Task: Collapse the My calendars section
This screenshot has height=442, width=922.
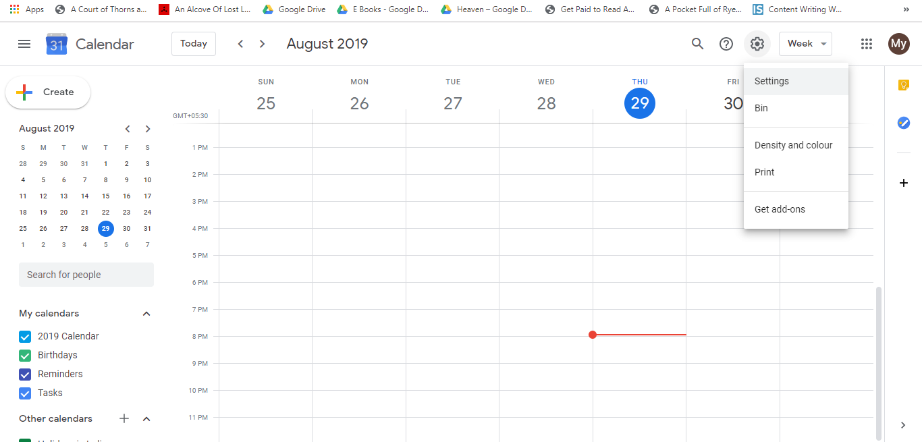Action: pos(146,313)
